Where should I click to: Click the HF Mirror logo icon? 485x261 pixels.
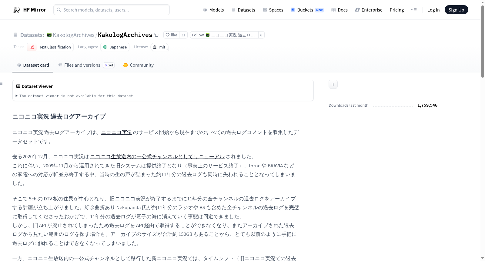coord(17,10)
